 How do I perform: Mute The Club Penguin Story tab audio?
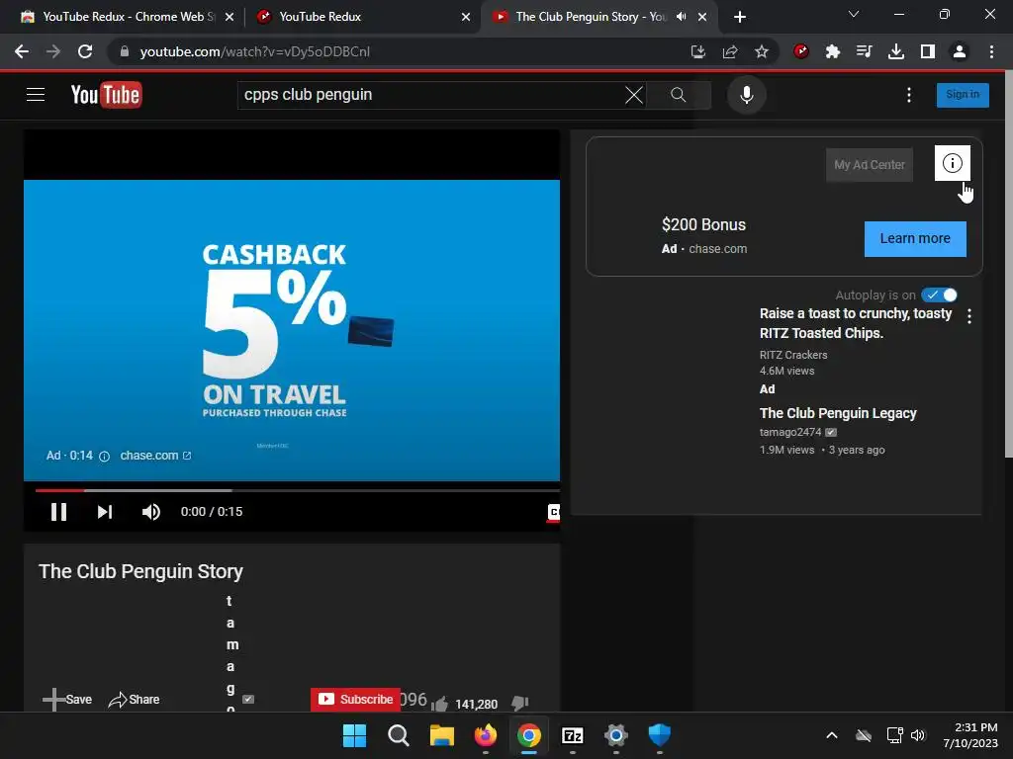pos(681,17)
